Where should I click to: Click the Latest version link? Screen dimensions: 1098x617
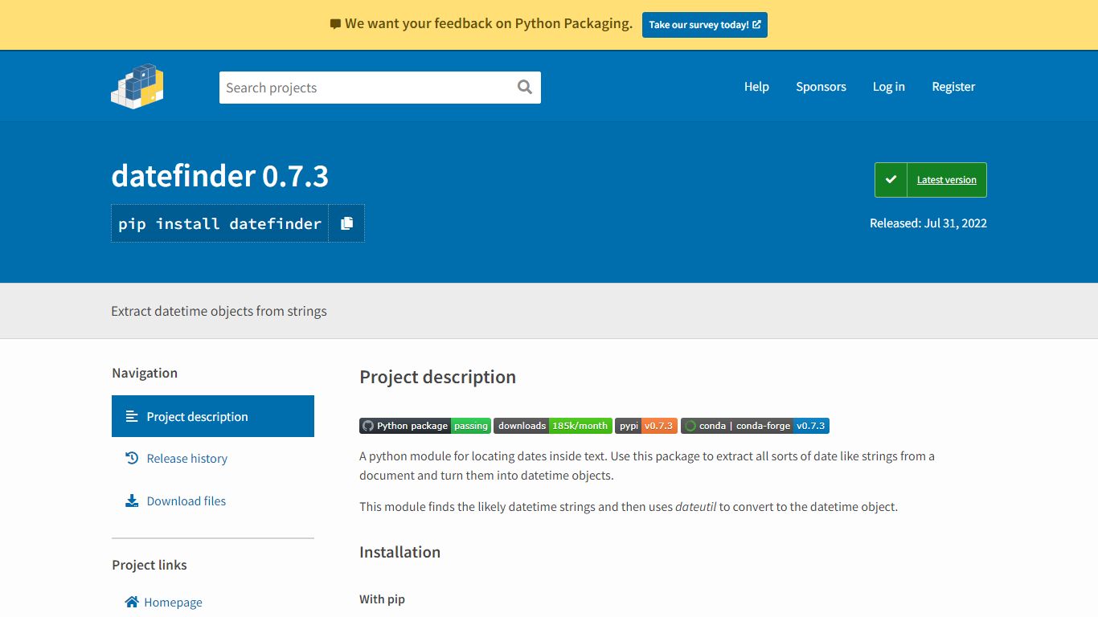click(x=947, y=180)
